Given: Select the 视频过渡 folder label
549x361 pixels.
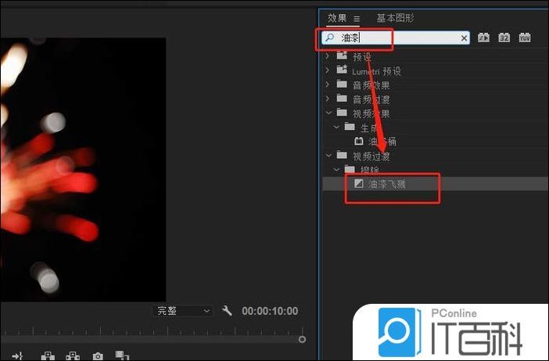Looking at the screenshot, I should tap(371, 157).
